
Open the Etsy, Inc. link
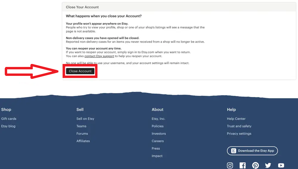coord(159,119)
